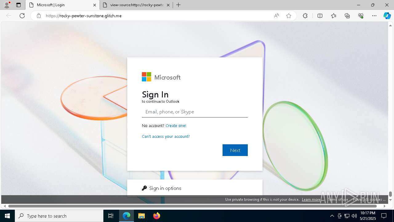Click the Sign in options key icon

coord(144,188)
